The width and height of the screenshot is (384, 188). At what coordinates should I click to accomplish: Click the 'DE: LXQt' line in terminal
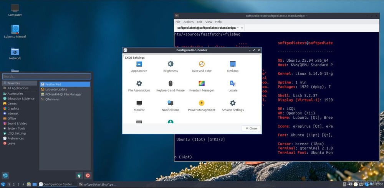click(x=286, y=109)
